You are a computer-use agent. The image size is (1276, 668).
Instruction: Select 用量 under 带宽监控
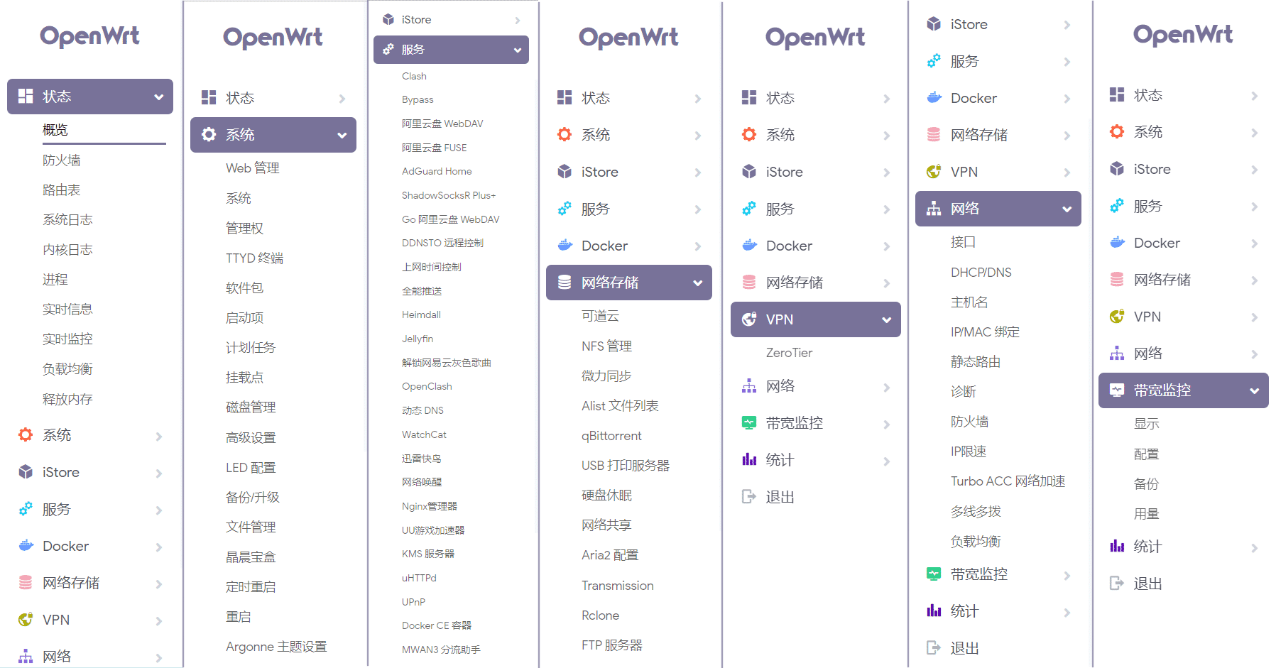coord(1146,514)
